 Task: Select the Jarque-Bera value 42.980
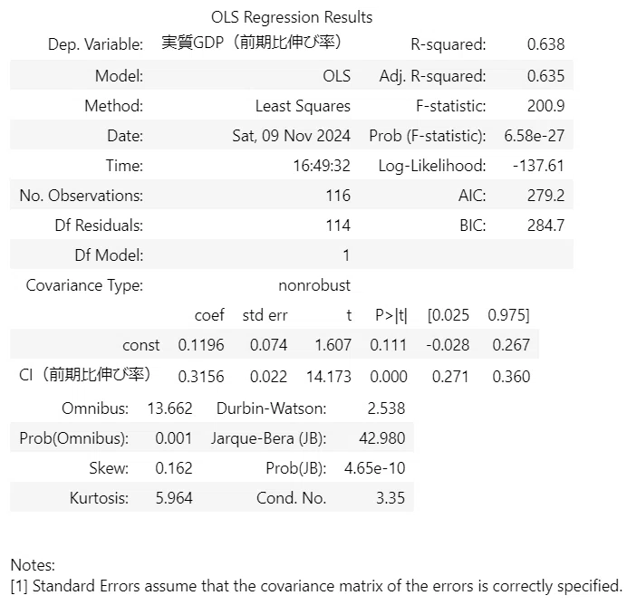pos(381,438)
